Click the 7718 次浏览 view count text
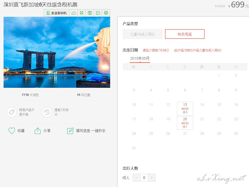This screenshot has width=249, height=187. [x=30, y=95]
